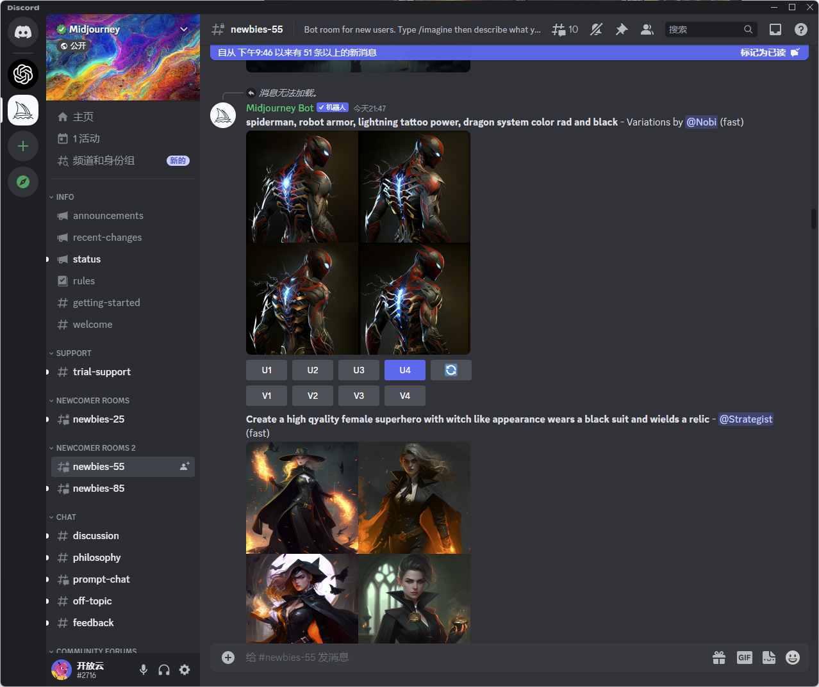Show member list icon
This screenshot has width=819, height=687.
tap(647, 29)
